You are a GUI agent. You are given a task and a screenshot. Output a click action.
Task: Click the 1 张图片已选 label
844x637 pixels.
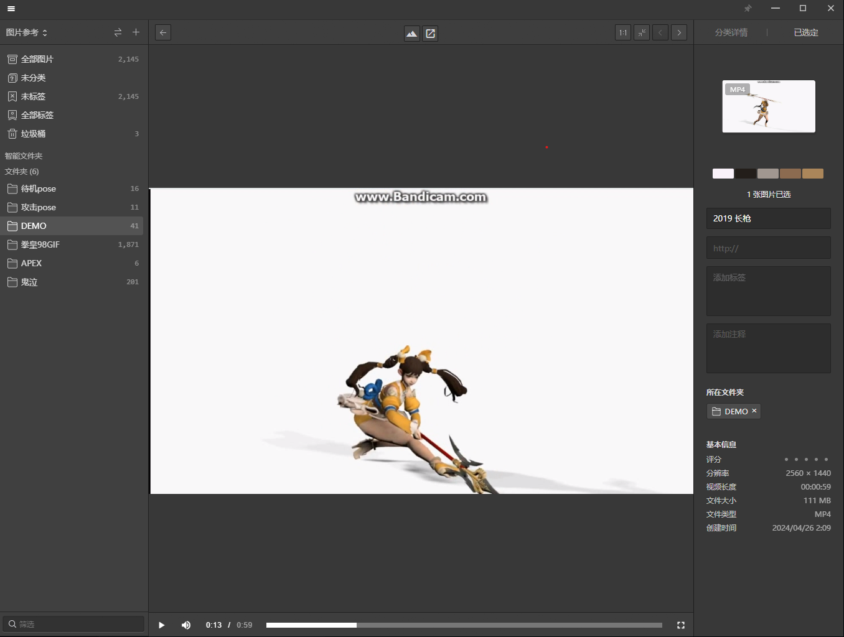769,195
